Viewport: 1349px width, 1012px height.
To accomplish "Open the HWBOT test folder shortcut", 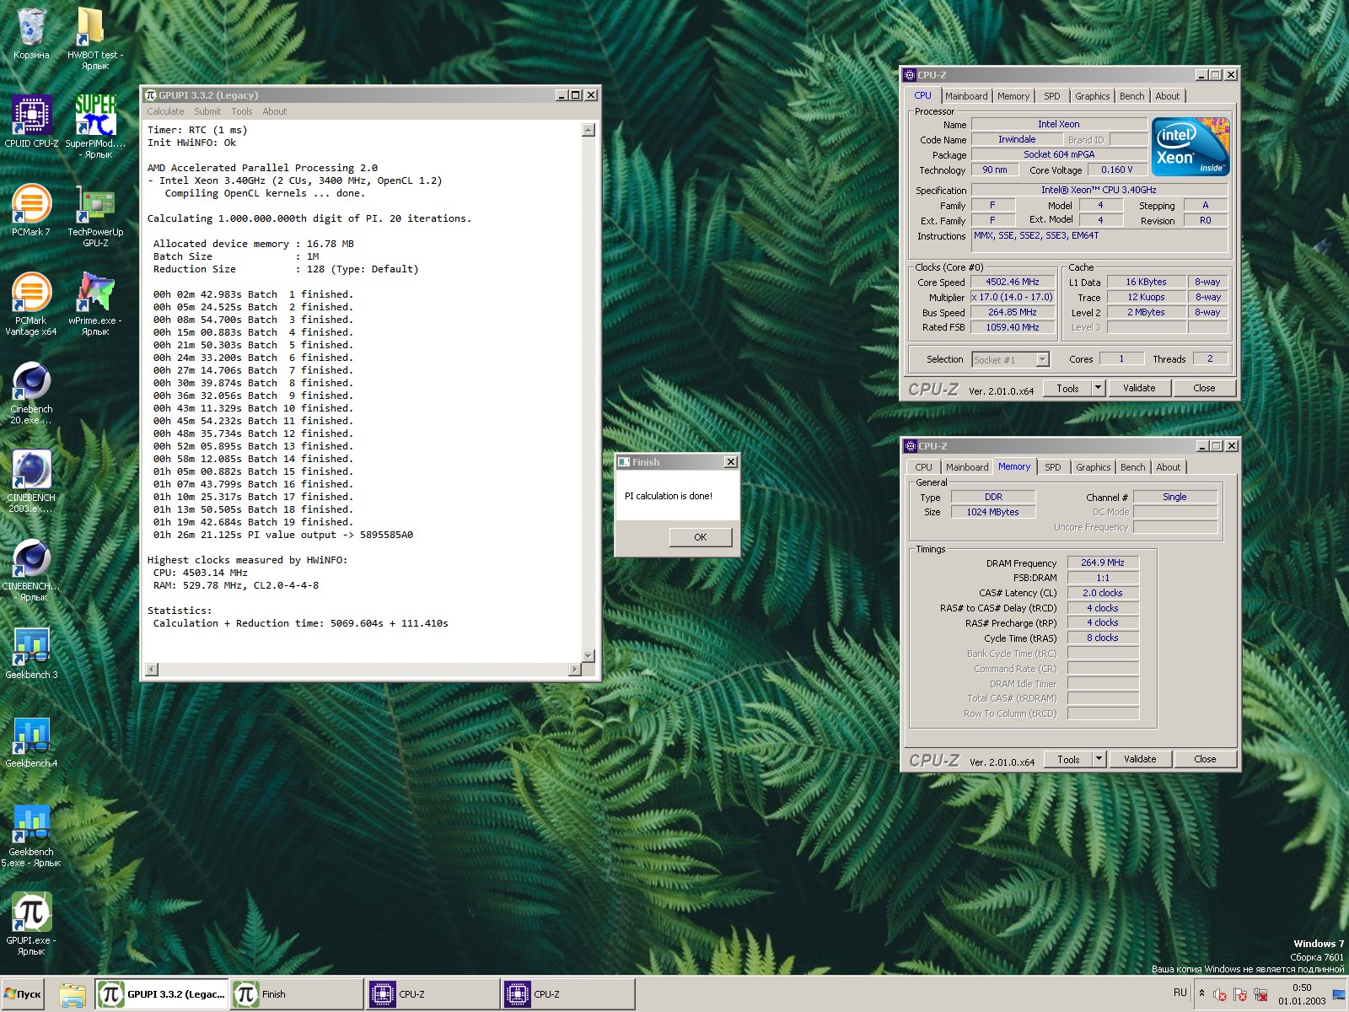I will click(x=95, y=38).
